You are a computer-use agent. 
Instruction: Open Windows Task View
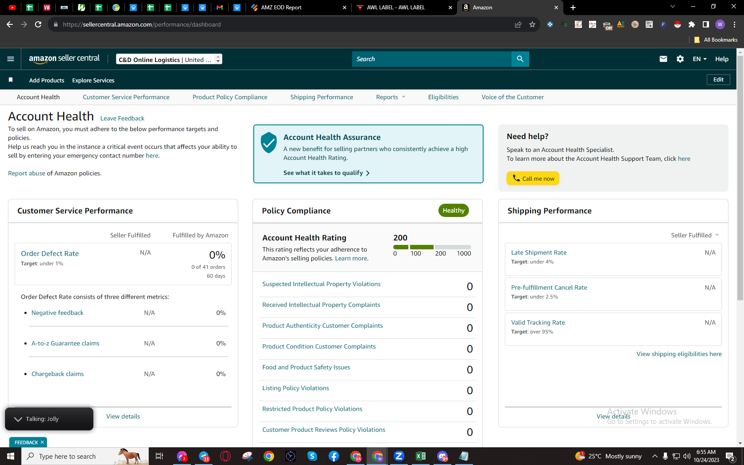coord(159,456)
